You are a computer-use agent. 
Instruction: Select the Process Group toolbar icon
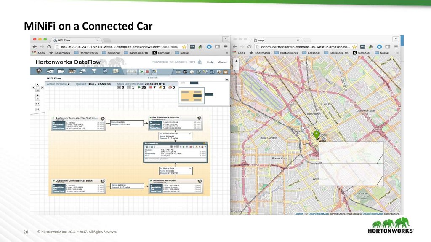click(x=72, y=72)
